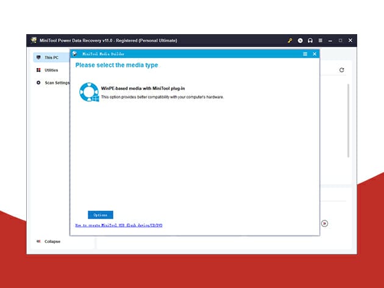Click the Options button

[101, 215]
